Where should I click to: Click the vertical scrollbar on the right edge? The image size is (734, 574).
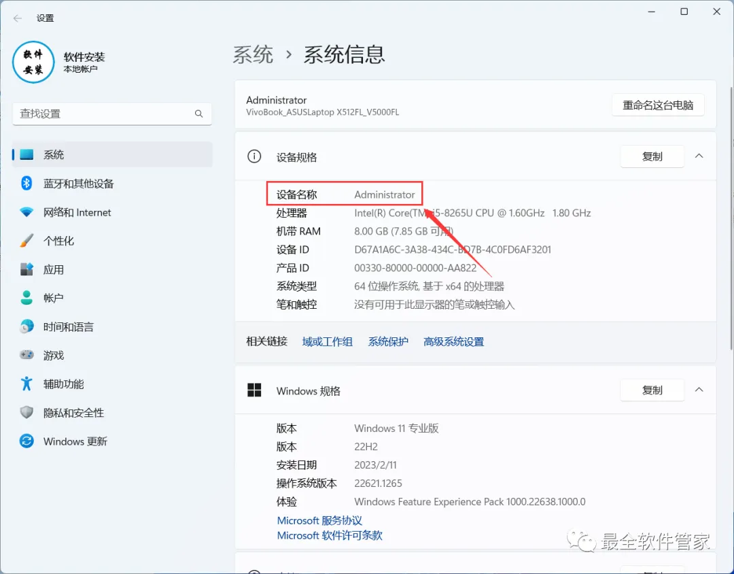pyautogui.click(x=731, y=218)
